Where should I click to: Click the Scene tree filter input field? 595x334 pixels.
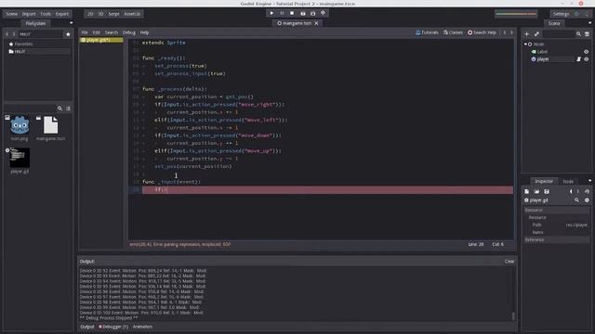[558, 34]
